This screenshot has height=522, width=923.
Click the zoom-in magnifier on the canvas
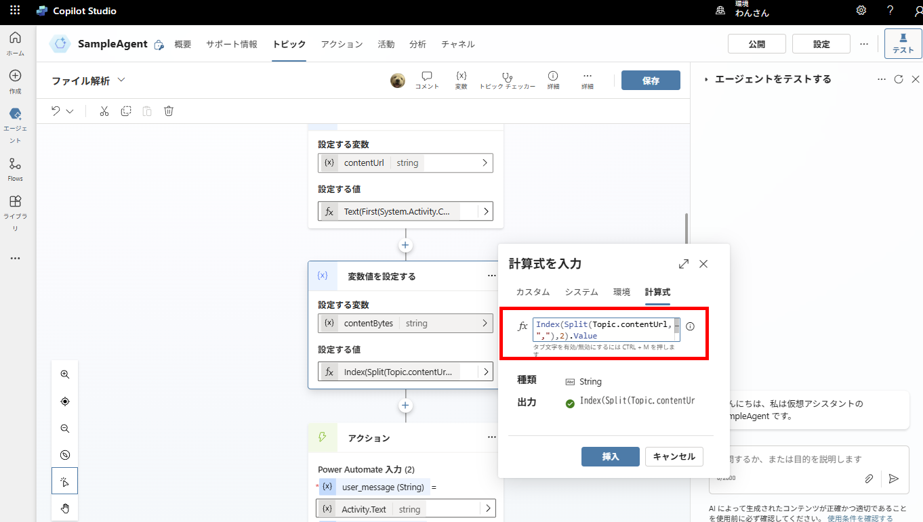click(x=64, y=374)
